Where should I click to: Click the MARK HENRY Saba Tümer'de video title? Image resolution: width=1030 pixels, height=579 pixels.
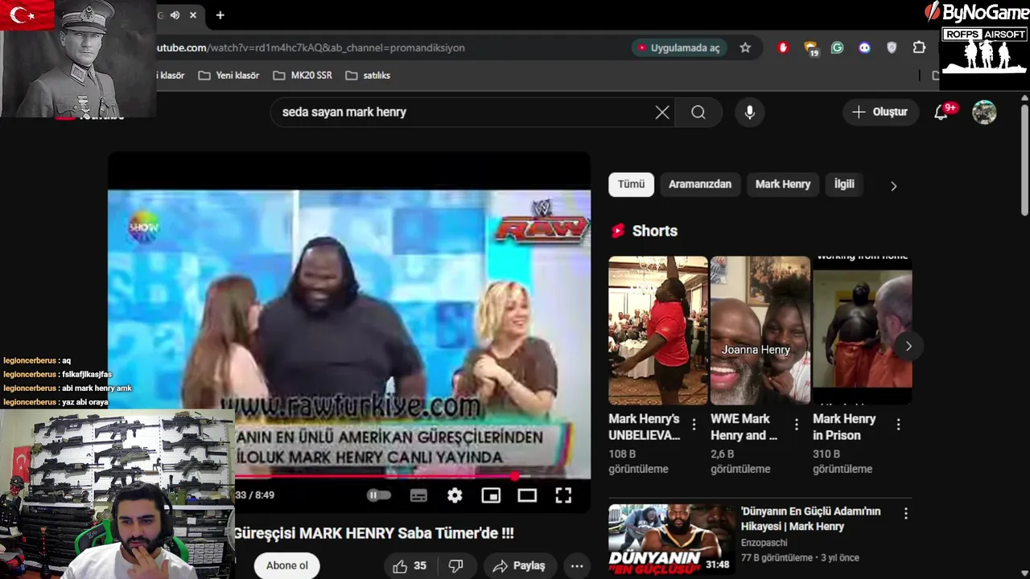[374, 533]
